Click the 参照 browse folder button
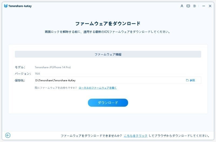This screenshot has width=216, height=142. coord(191,80)
